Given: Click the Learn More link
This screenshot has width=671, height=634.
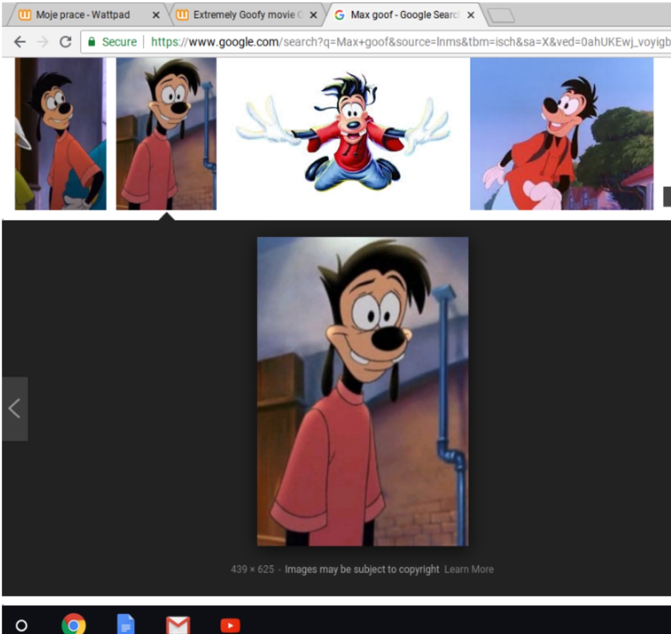Looking at the screenshot, I should click(468, 570).
